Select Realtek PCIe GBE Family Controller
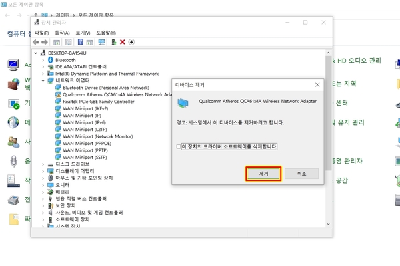400x266 pixels. click(x=99, y=102)
